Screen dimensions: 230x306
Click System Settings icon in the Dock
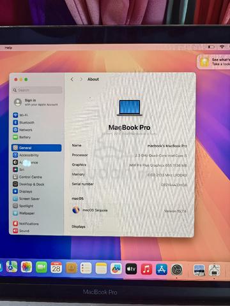[x=177, y=270]
